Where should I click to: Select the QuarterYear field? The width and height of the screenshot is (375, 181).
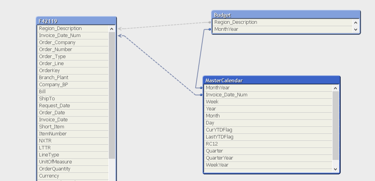pyautogui.click(x=268, y=158)
